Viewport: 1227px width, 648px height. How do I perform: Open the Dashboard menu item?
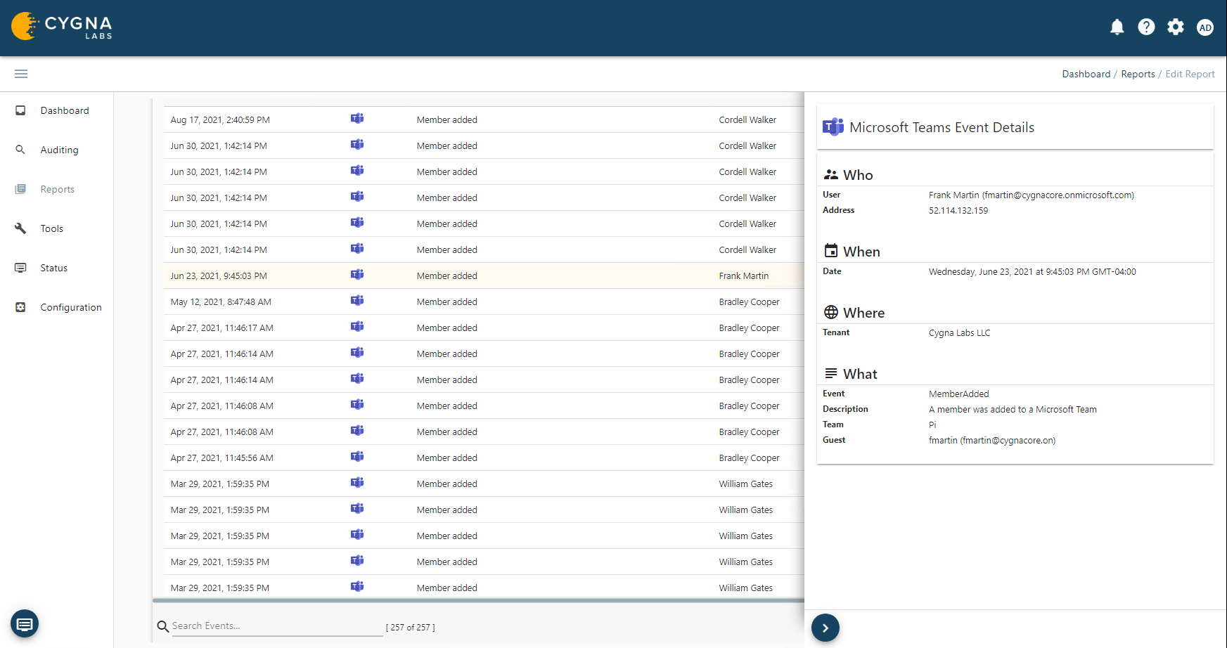(x=65, y=110)
